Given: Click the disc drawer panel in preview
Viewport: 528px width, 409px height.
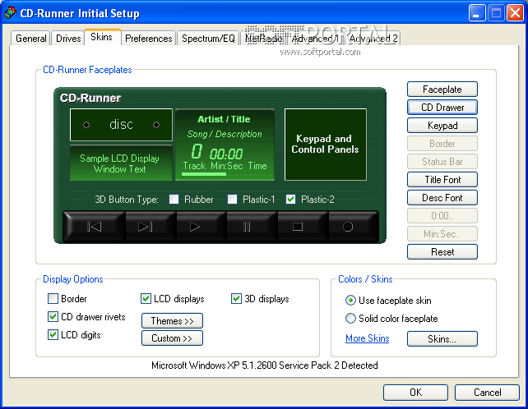Looking at the screenshot, I should pos(121,125).
